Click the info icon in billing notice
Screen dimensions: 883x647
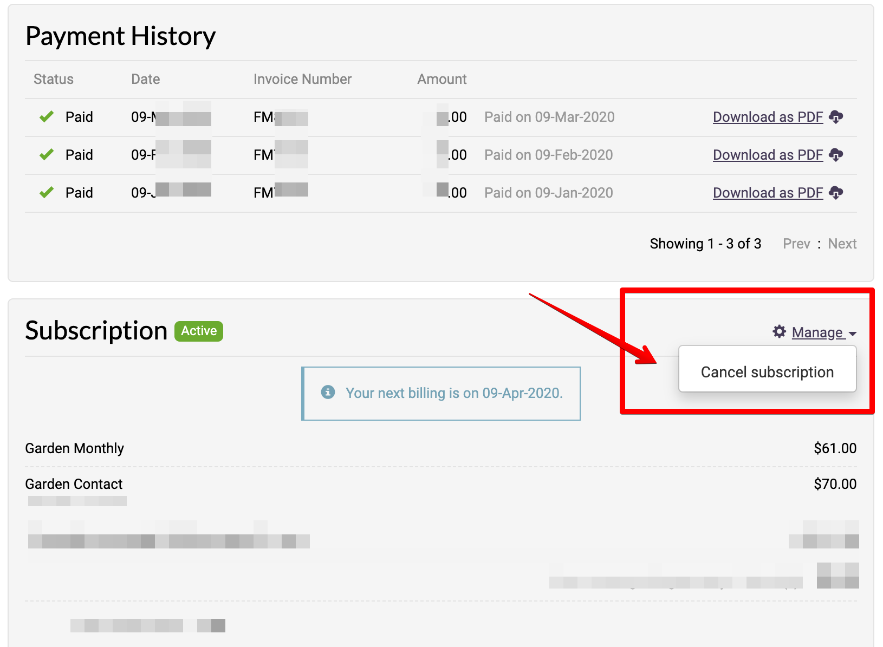point(328,392)
